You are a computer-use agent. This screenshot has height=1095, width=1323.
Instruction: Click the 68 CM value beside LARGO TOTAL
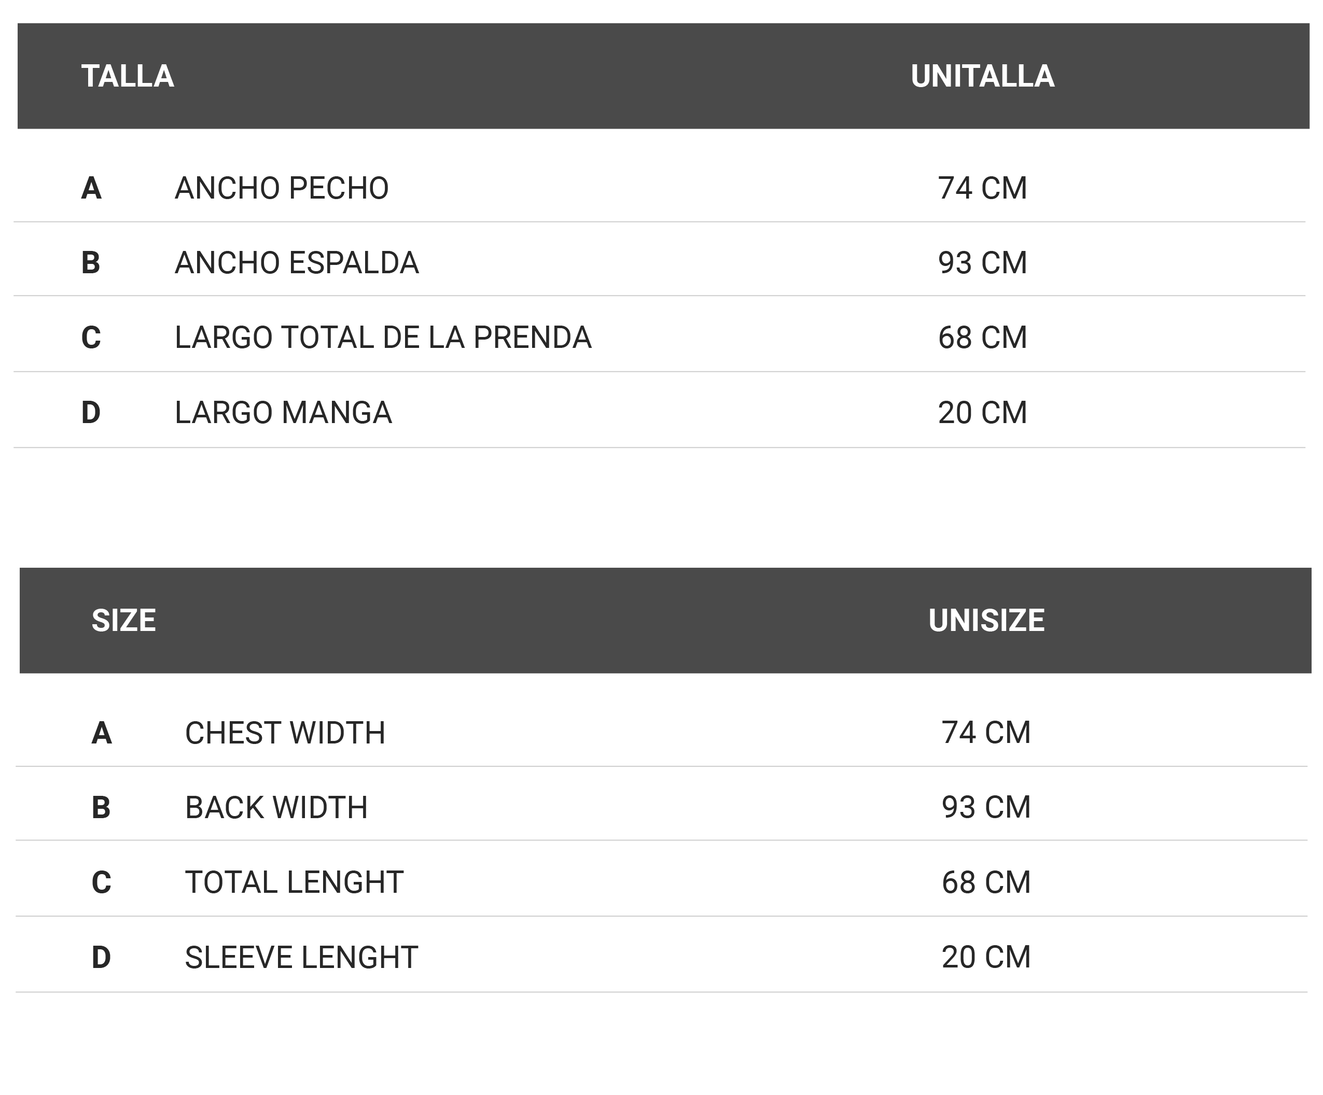click(982, 338)
